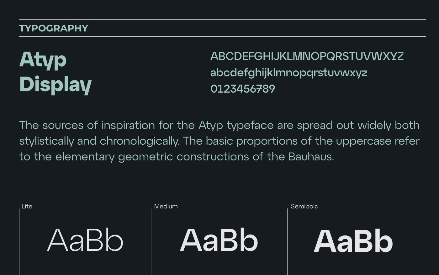The image size is (439, 275).
Task: Click the word 'chronologically' in description
Action: [140, 141]
